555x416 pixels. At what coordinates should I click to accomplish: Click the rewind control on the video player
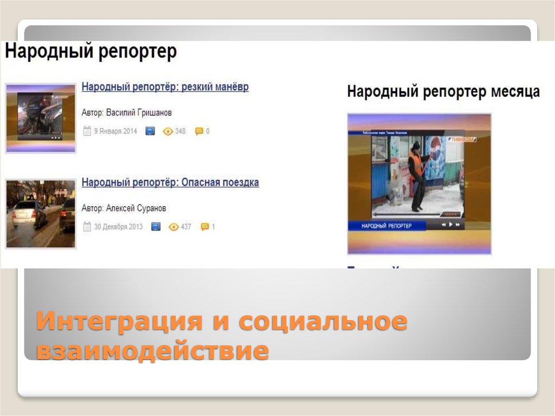[444, 225]
